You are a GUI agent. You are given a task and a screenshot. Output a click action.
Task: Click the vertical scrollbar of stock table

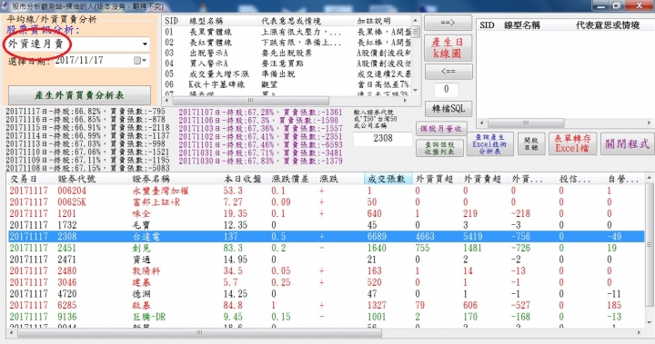pos(650,245)
